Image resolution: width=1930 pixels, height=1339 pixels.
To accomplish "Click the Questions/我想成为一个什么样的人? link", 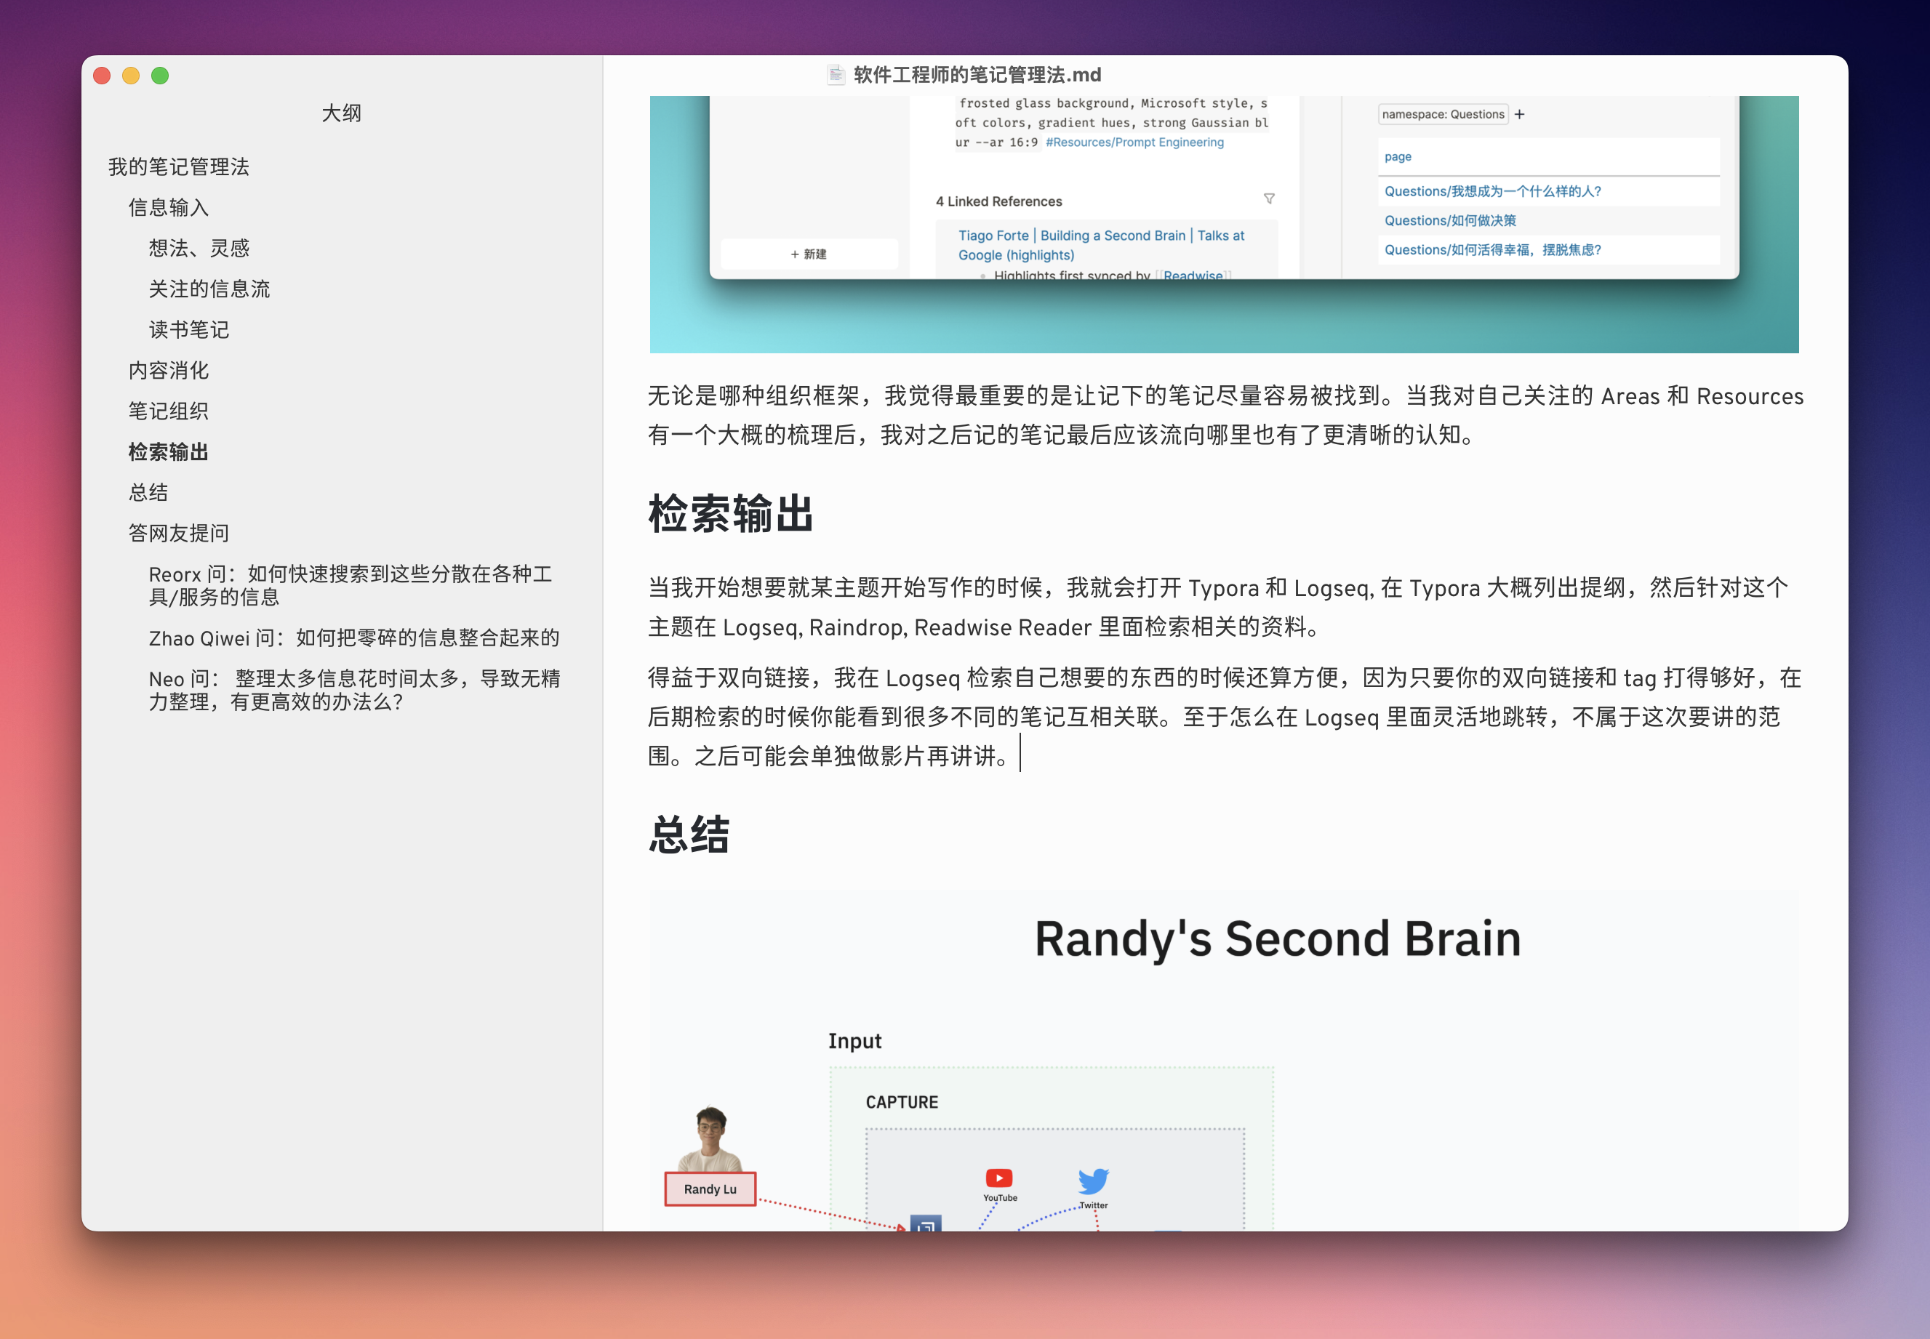I will click(x=1493, y=191).
